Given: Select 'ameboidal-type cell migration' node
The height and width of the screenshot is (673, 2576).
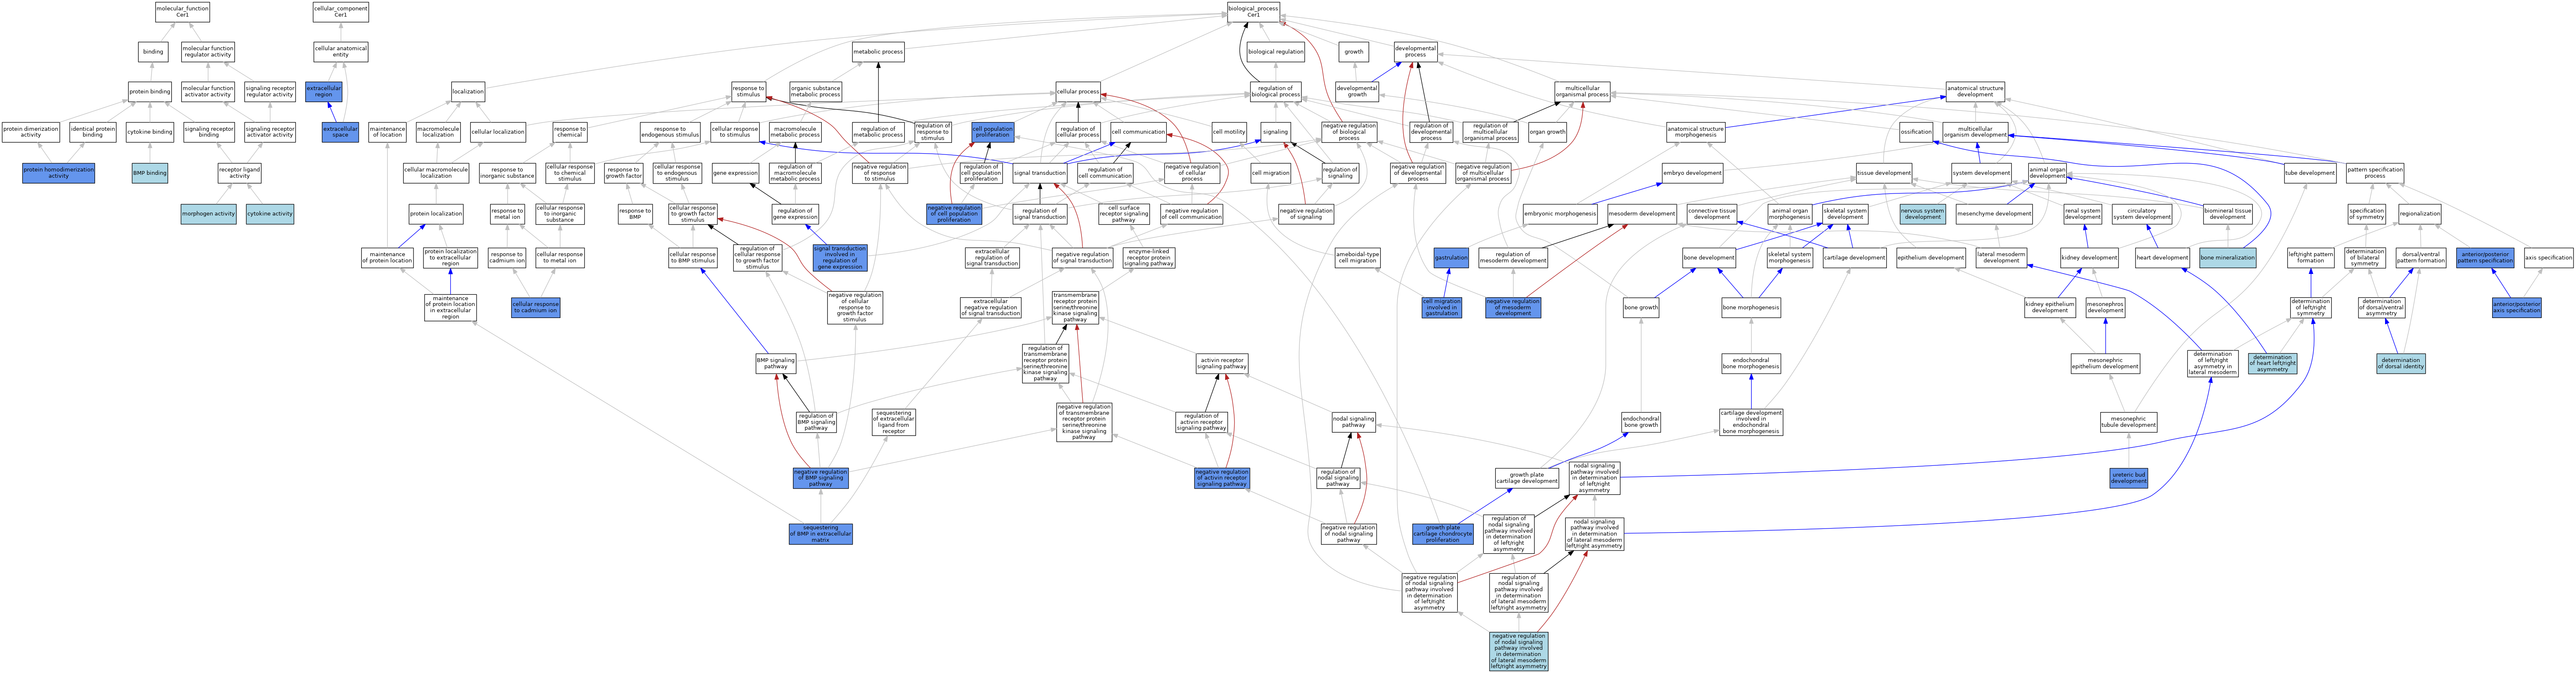Looking at the screenshot, I should [1358, 258].
